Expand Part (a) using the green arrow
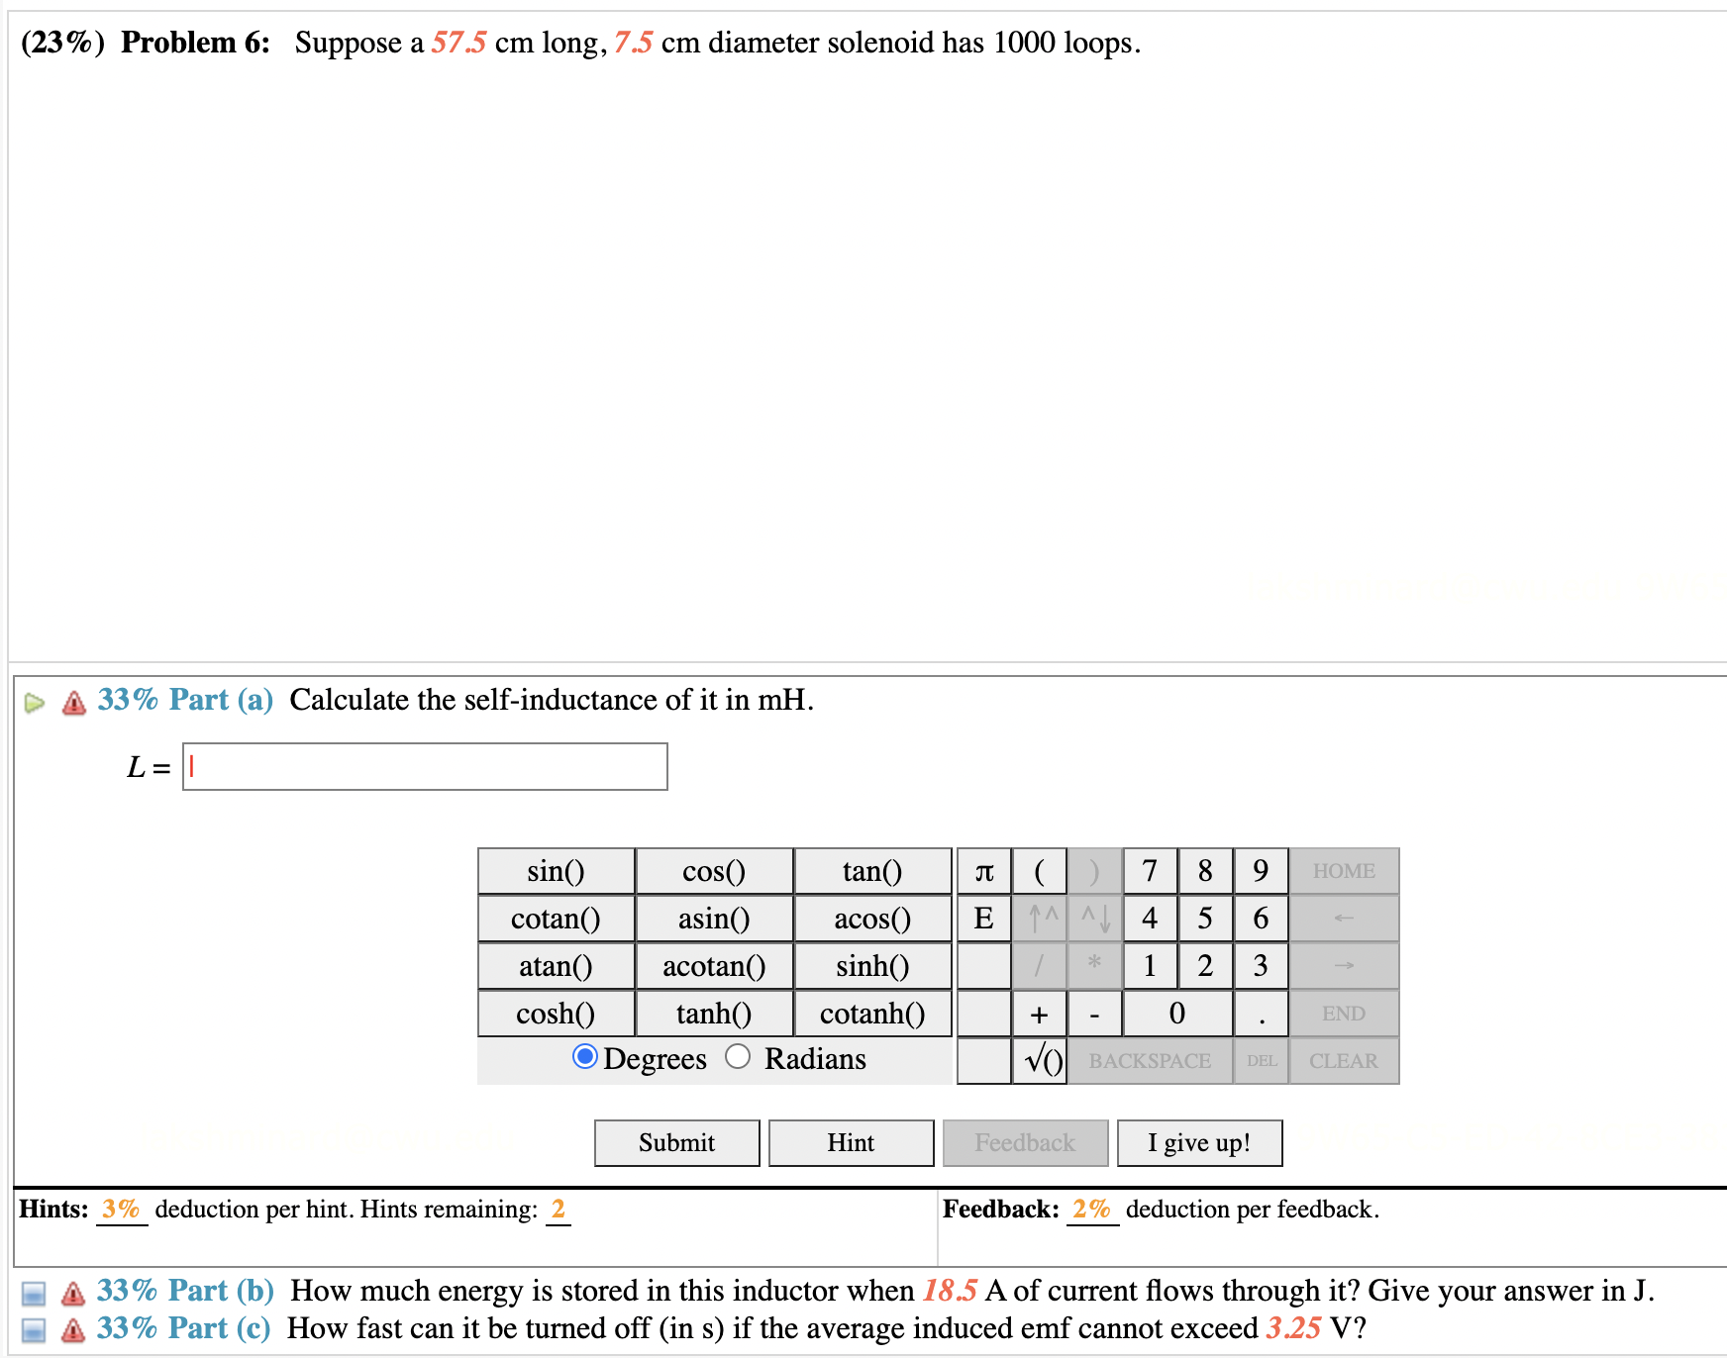Screen dimensions: 1727x1358 click(x=35, y=701)
